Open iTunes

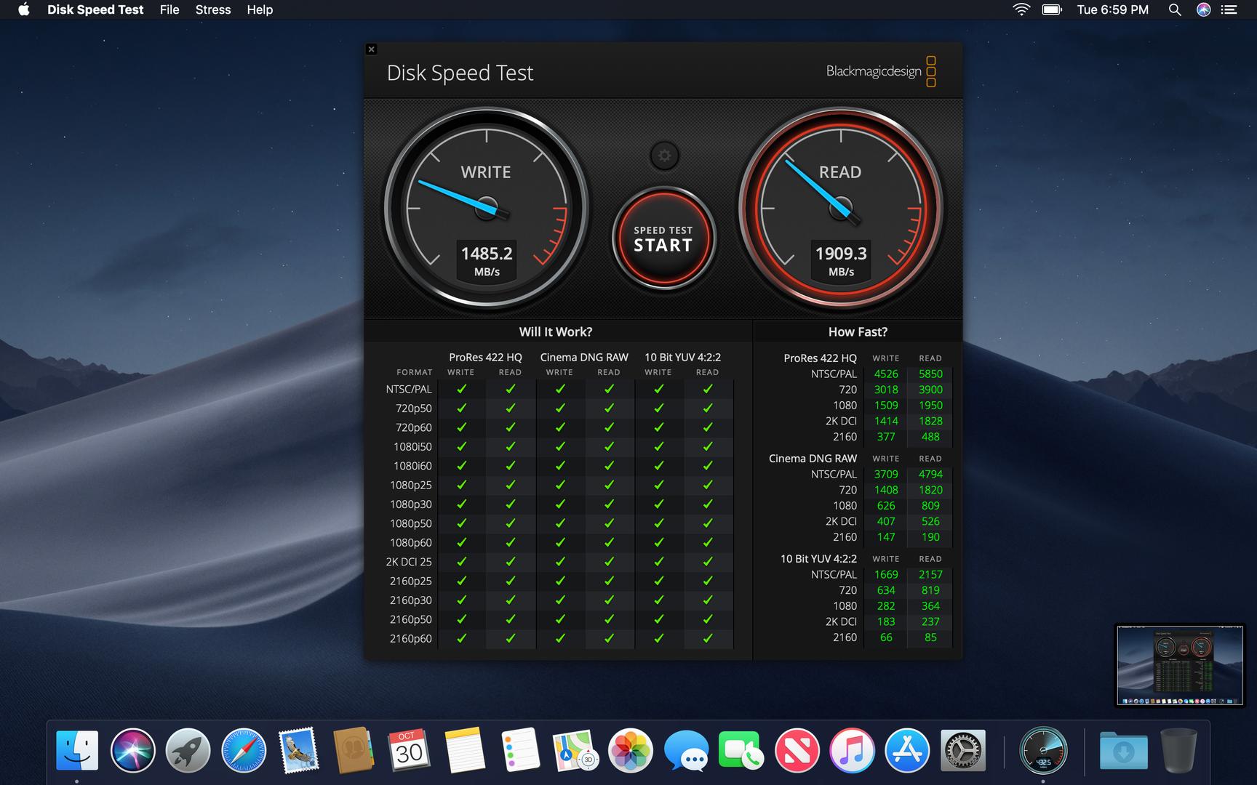pyautogui.click(x=852, y=750)
